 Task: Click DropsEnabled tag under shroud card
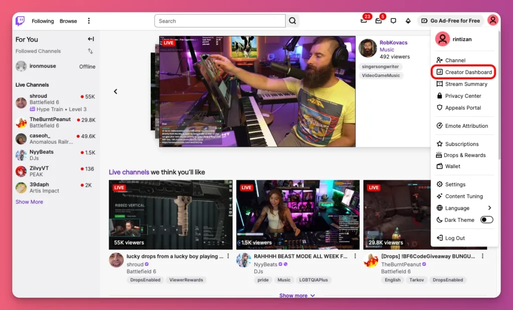pos(145,280)
